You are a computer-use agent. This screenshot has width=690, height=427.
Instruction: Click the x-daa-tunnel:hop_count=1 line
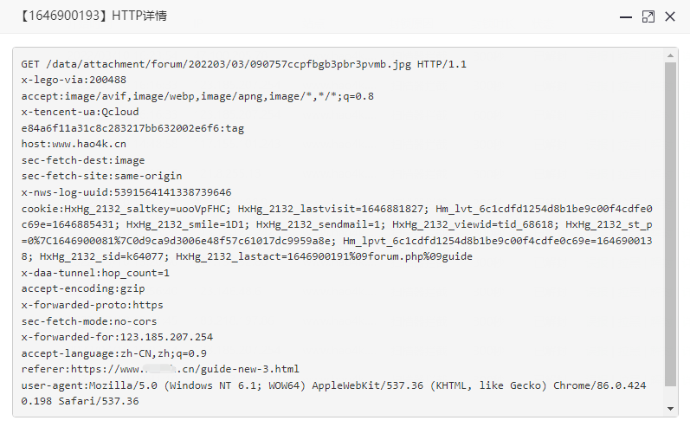coord(95,273)
